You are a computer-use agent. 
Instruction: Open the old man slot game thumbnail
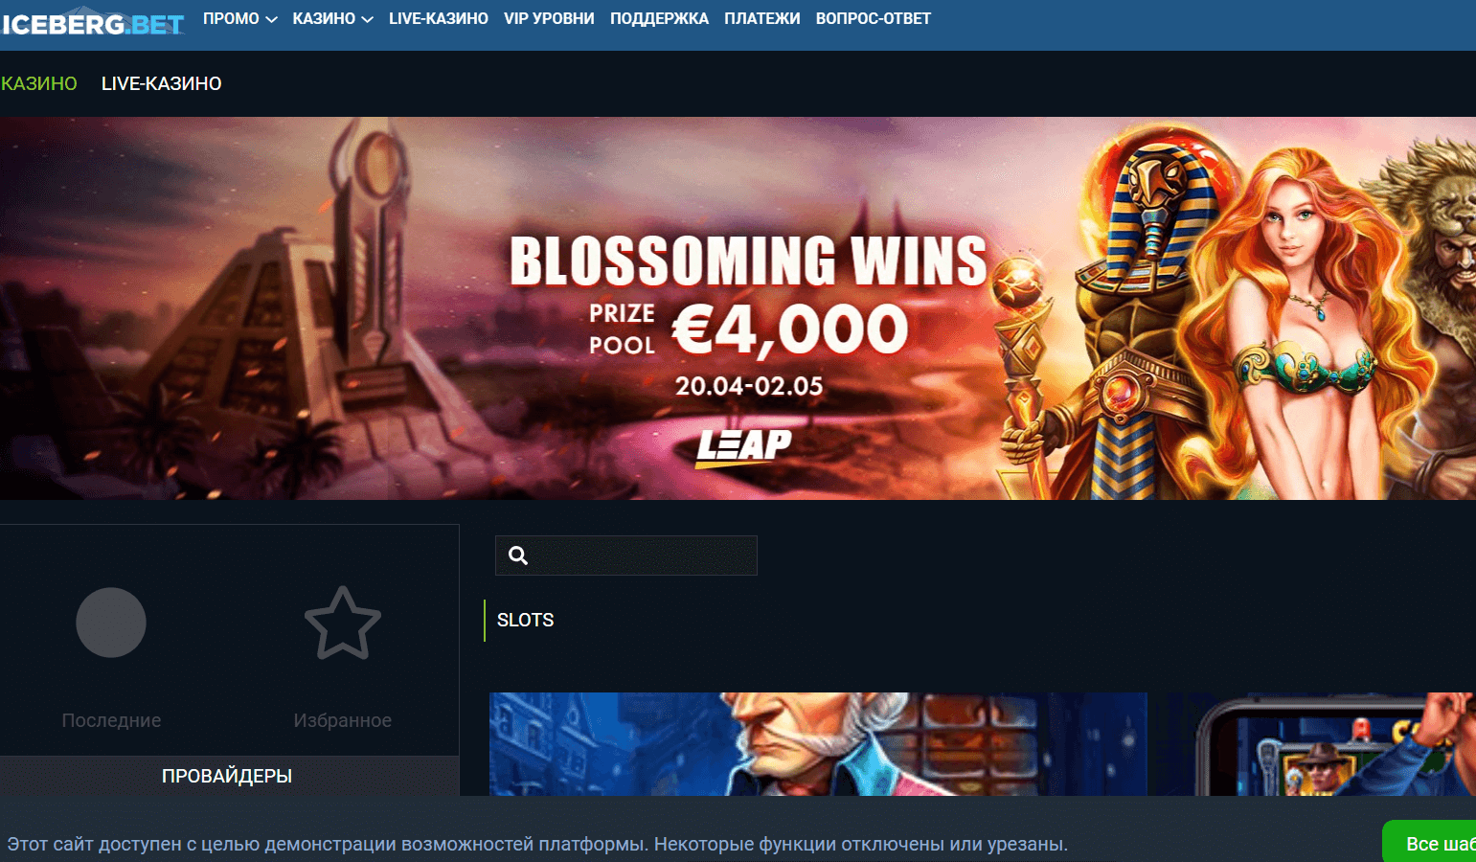[818, 744]
